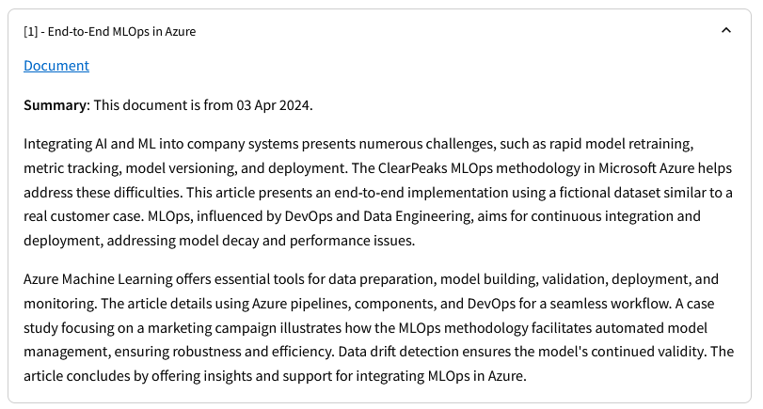Click the bold Summary label
Viewport: 763px width, 409px height.
point(55,105)
